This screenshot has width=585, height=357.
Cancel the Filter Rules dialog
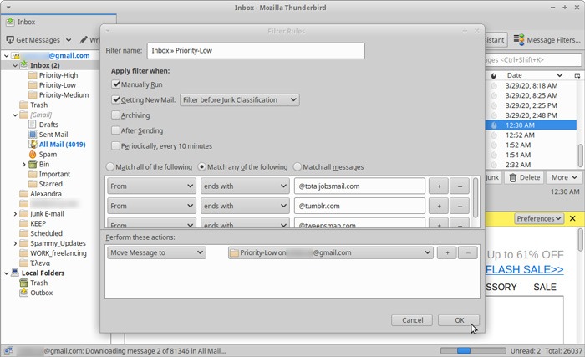pos(412,320)
